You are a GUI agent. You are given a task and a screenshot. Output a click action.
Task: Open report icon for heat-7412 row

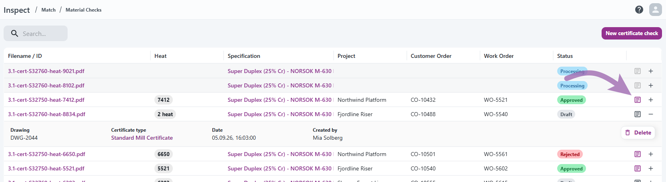pyautogui.click(x=638, y=100)
